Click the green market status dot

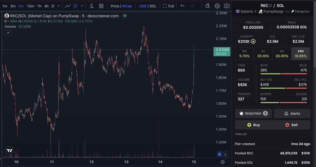click(x=125, y=16)
